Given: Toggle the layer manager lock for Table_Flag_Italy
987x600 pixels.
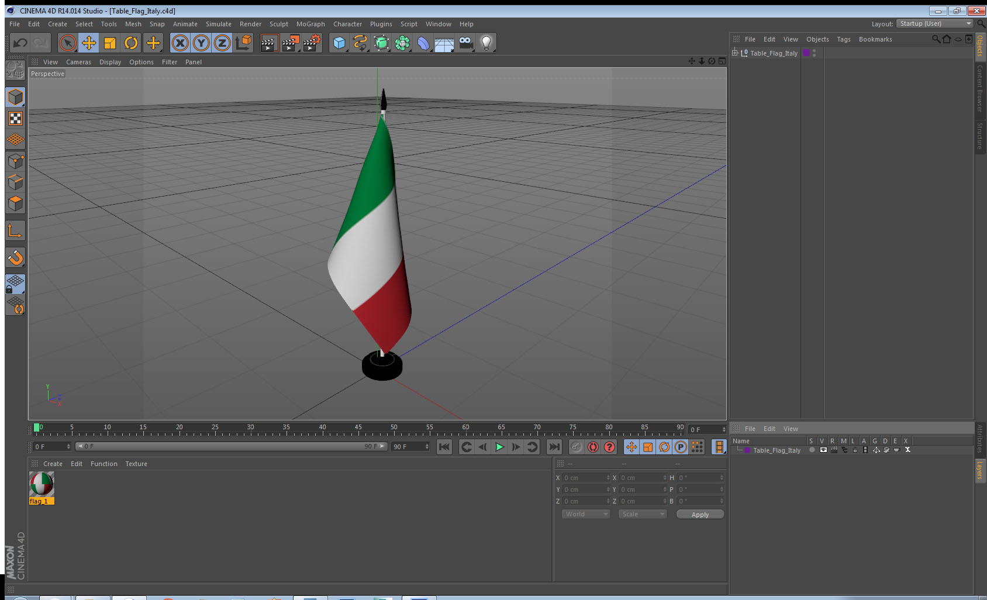Looking at the screenshot, I should coord(854,450).
